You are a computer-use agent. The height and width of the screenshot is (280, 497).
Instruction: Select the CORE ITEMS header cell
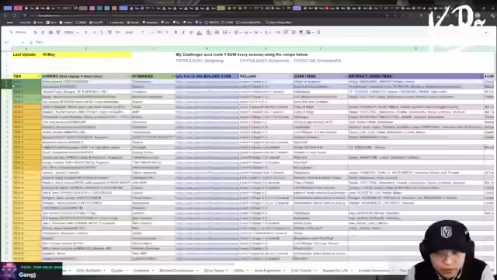click(x=321, y=76)
